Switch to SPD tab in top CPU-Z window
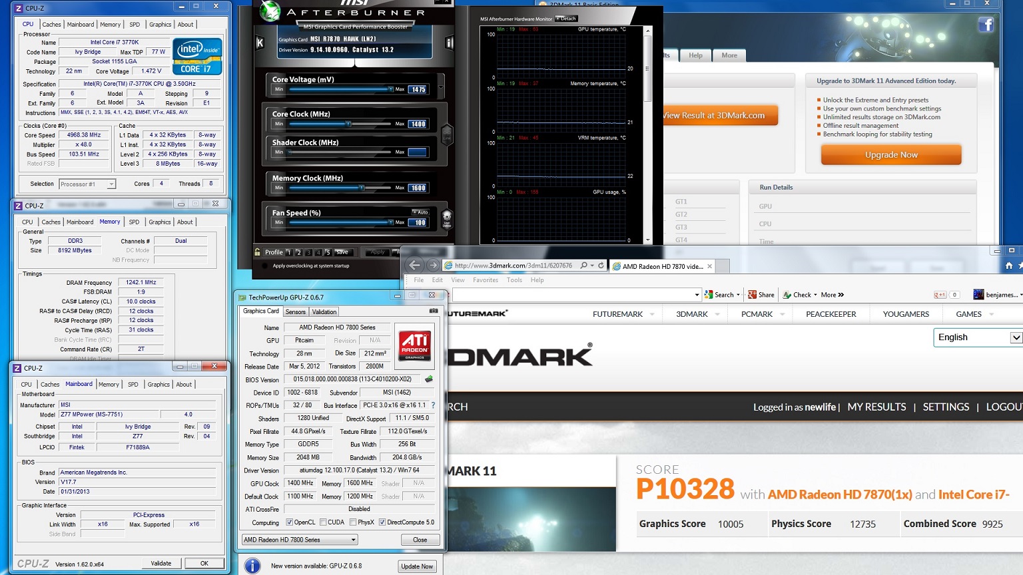Viewport: 1023px width, 575px height. 135,25
